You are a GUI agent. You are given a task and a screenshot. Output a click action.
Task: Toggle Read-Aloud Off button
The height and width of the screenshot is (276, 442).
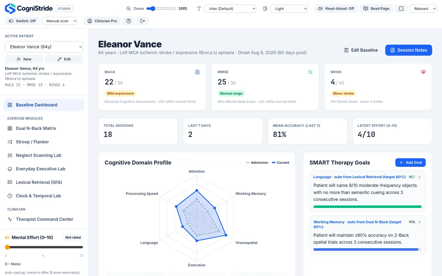tap(336, 9)
